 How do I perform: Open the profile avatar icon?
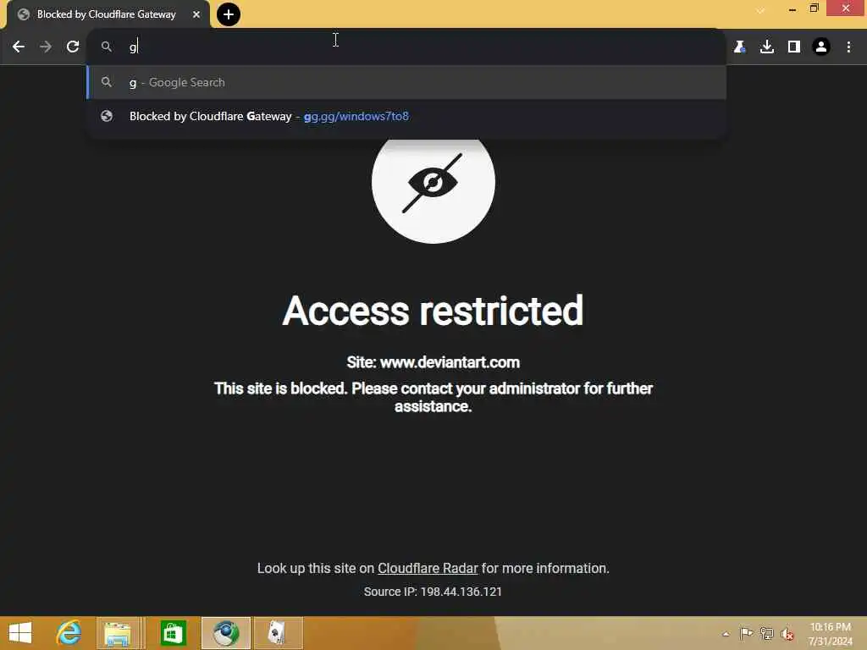821,47
